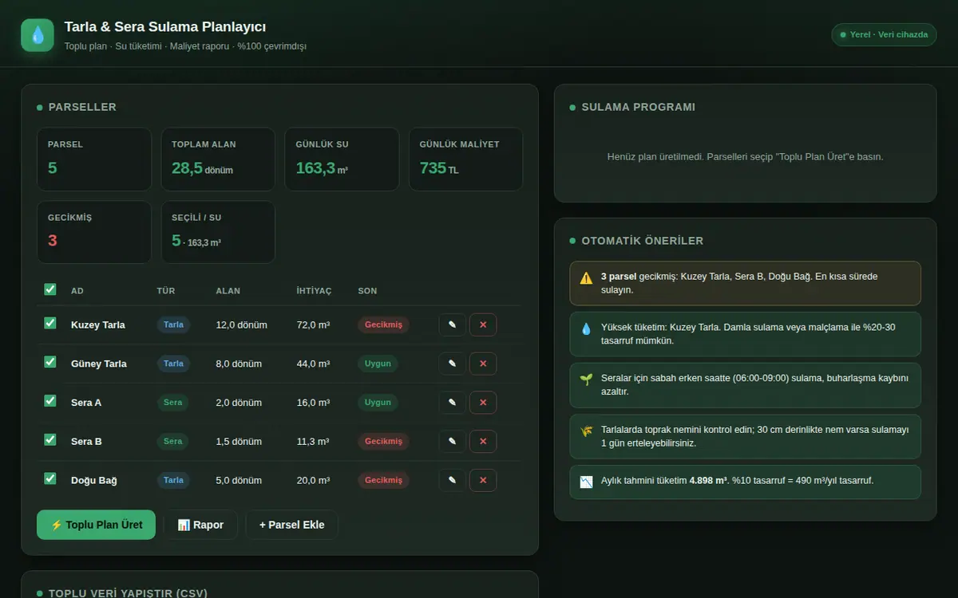958x598 pixels.
Task: Delete the Güney Tarla parcel
Action: click(483, 364)
